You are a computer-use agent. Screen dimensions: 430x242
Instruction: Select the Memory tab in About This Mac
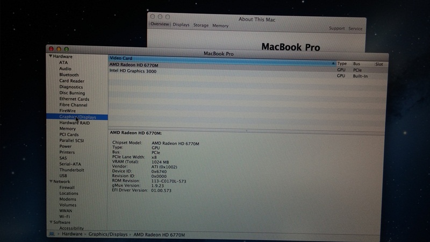coord(220,26)
